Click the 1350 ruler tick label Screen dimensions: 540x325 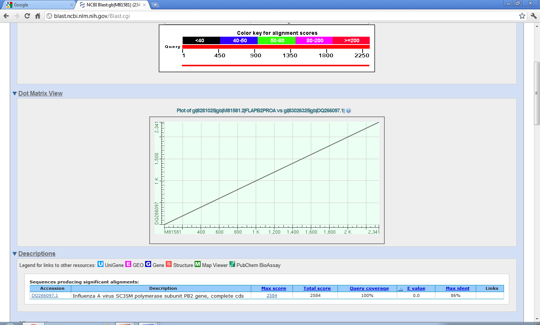[290, 55]
